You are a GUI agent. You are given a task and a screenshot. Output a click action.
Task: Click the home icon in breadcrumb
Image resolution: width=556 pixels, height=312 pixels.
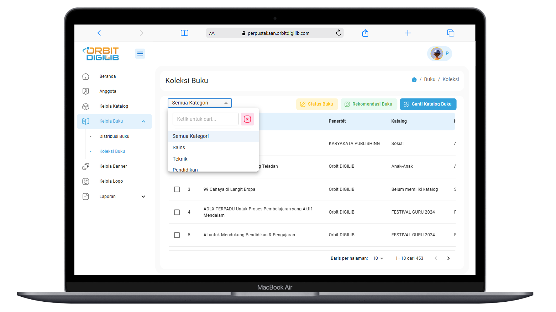[x=414, y=80]
